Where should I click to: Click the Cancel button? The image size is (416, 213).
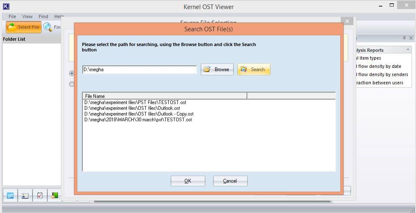[x=230, y=181]
